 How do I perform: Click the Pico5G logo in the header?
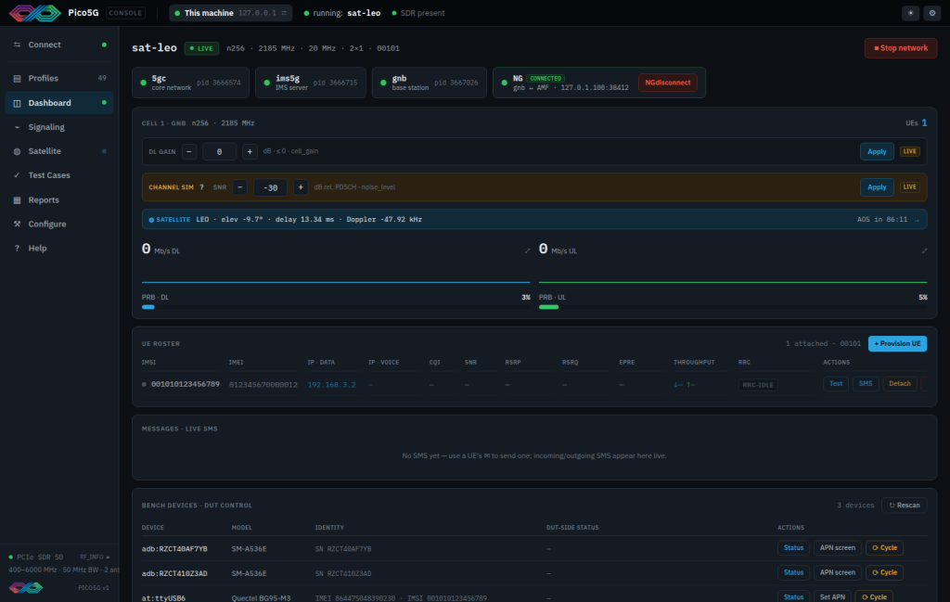click(35, 13)
